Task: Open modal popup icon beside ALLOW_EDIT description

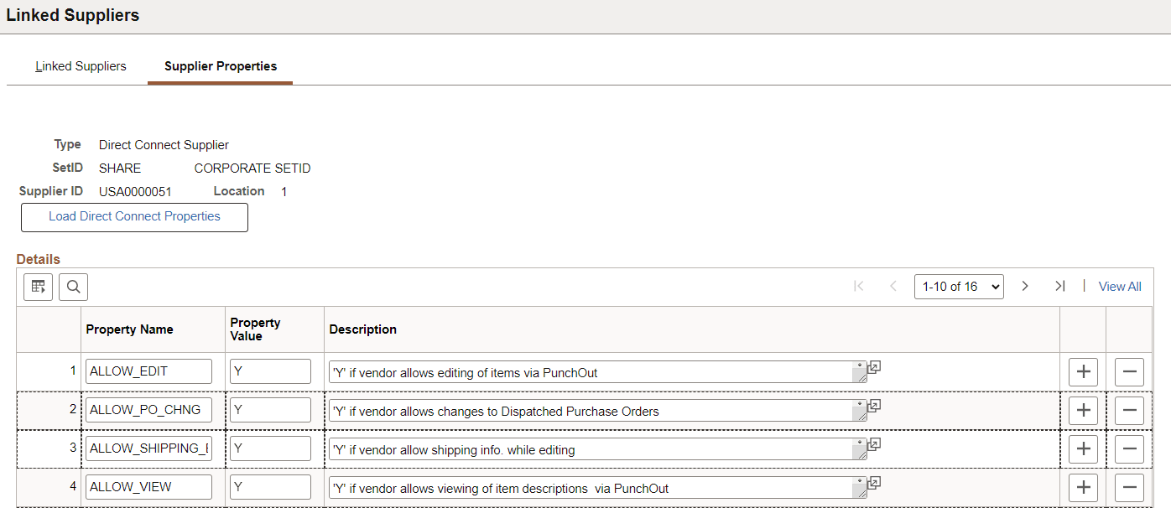Action: pos(873,366)
